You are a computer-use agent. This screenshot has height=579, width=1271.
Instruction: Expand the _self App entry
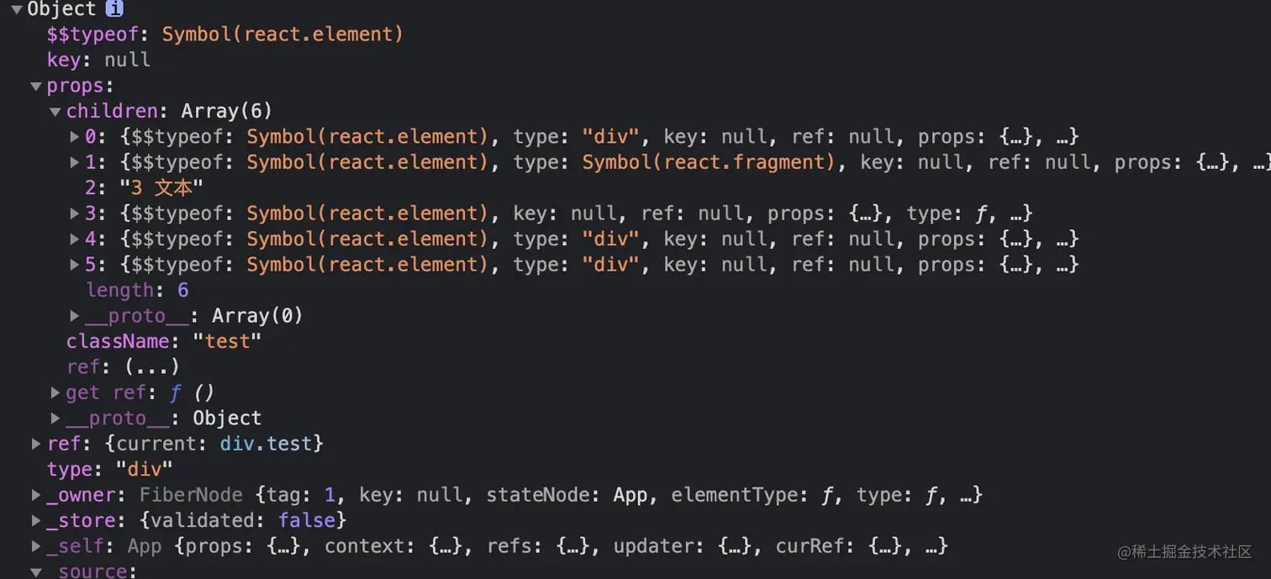point(35,546)
